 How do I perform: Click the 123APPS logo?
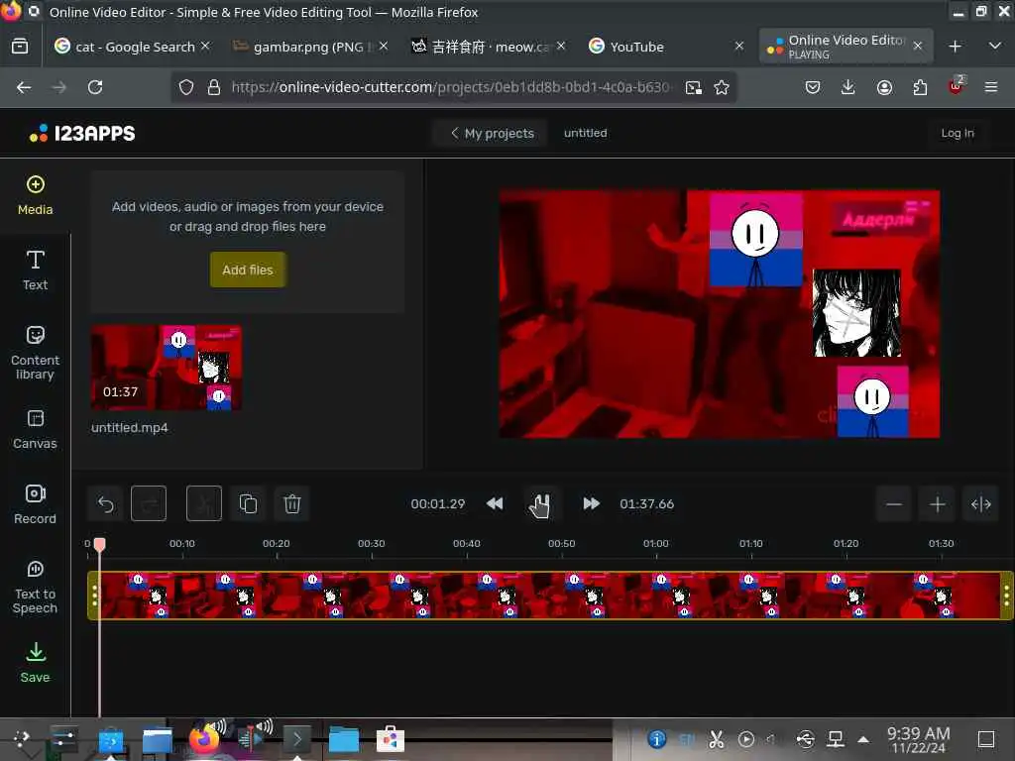[82, 134]
